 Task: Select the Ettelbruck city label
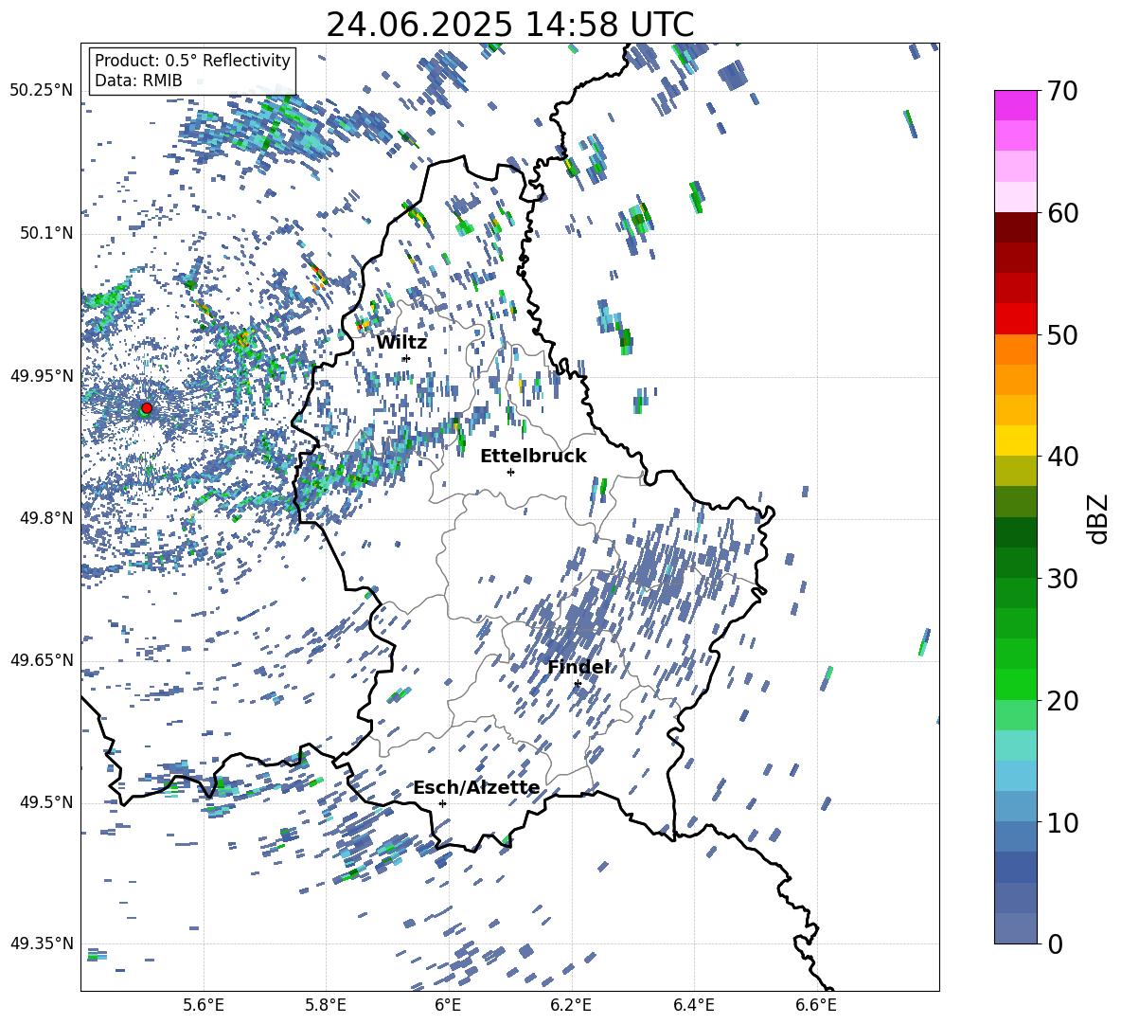pyautogui.click(x=533, y=457)
